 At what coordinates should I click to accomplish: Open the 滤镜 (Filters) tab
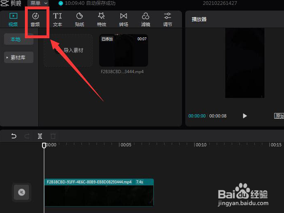145,20
